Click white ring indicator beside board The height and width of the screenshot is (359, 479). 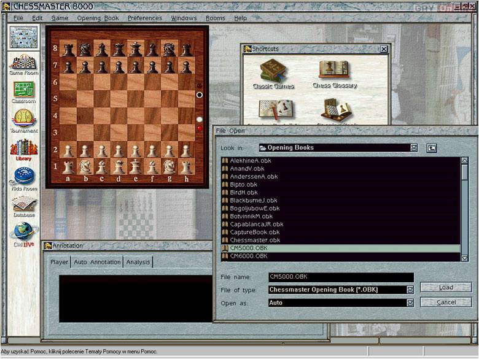pyautogui.click(x=200, y=95)
